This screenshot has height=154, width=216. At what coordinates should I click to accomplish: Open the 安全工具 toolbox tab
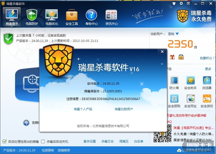click(x=72, y=17)
